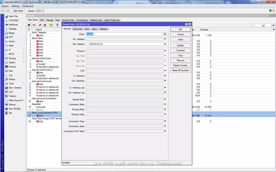The height and width of the screenshot is (172, 276).
Task: Open the filter funnel icon
Action: click(x=57, y=25)
